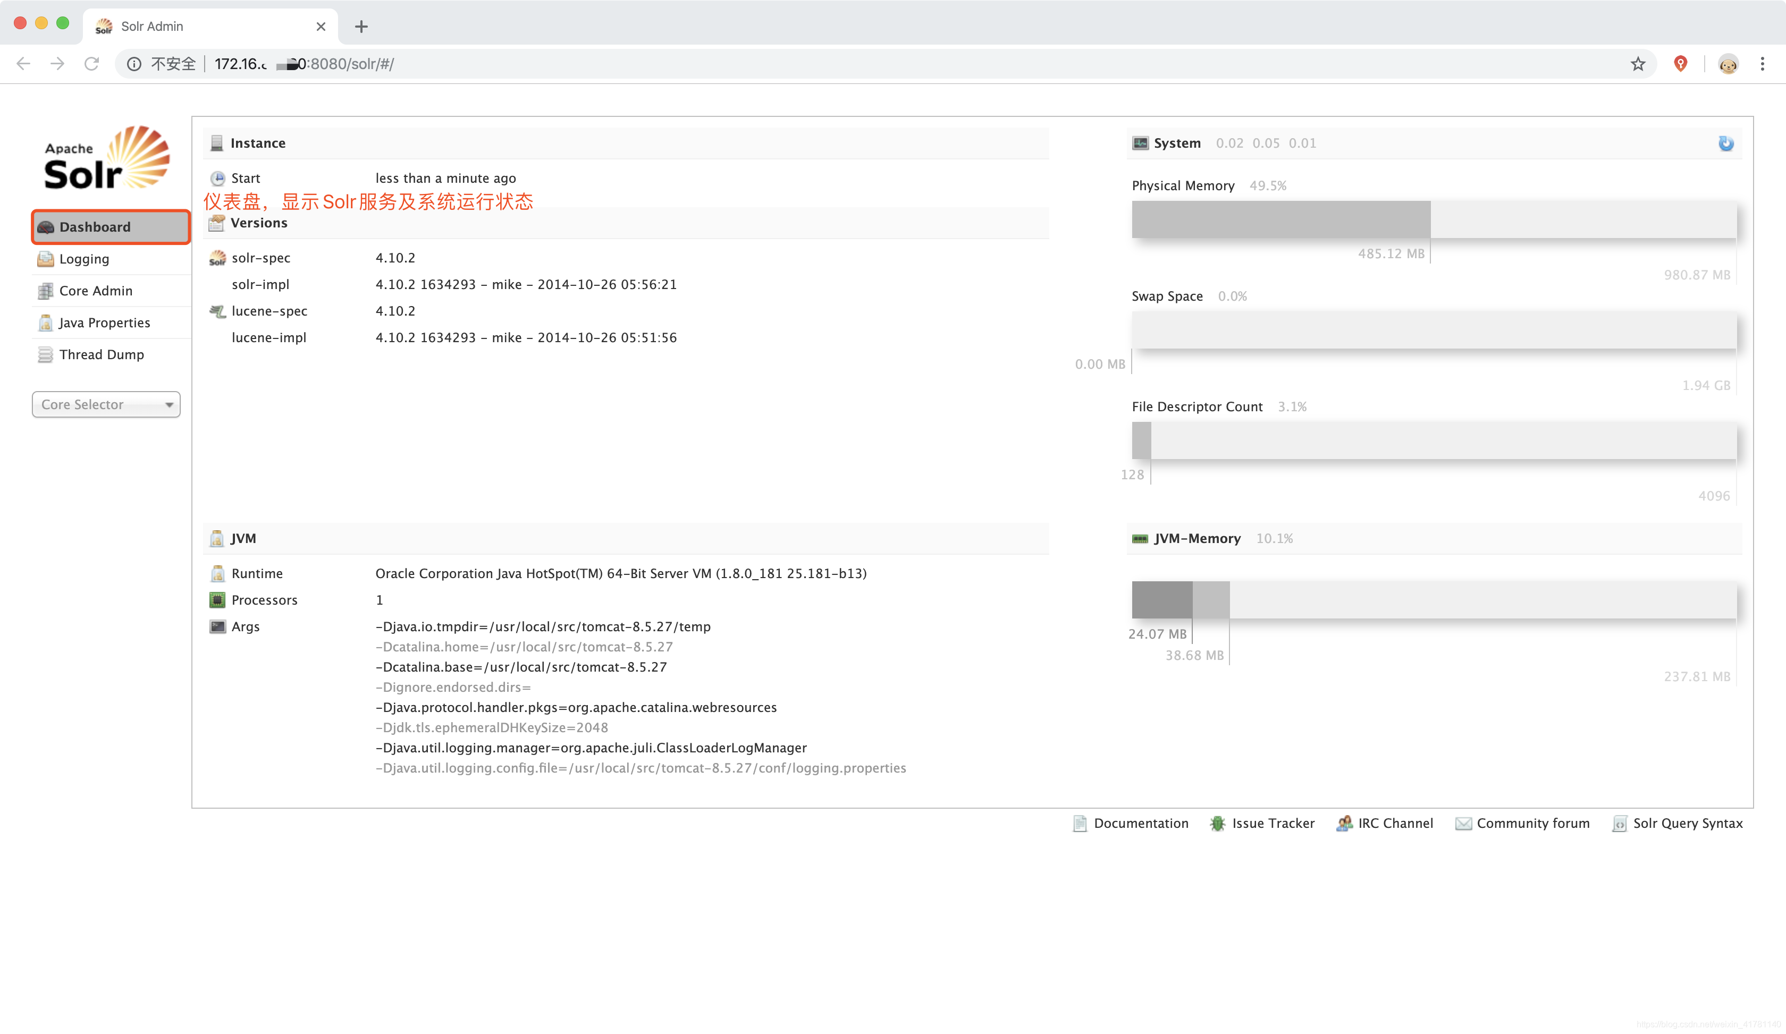
Task: Click the Apache Solr logo
Action: point(106,158)
